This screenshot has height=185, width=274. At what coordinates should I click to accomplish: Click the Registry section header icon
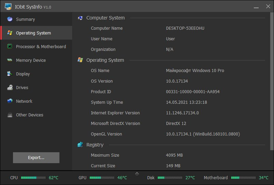tap(80, 144)
